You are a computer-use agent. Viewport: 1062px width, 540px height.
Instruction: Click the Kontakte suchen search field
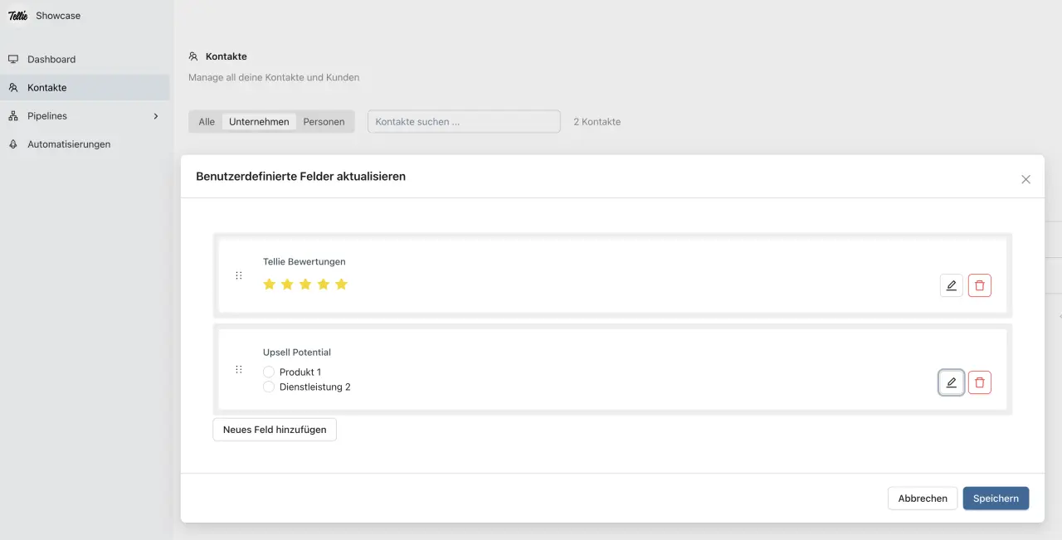pos(463,121)
